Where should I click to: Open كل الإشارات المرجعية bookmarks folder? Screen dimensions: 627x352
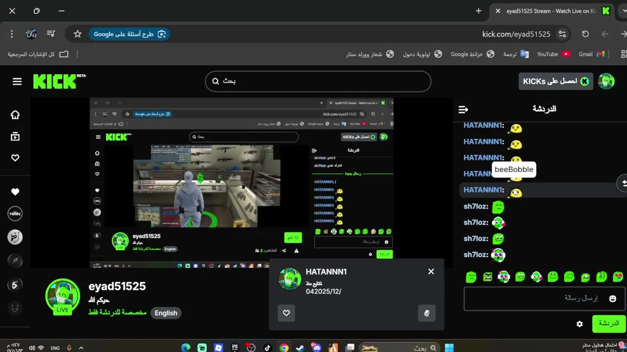[38, 54]
